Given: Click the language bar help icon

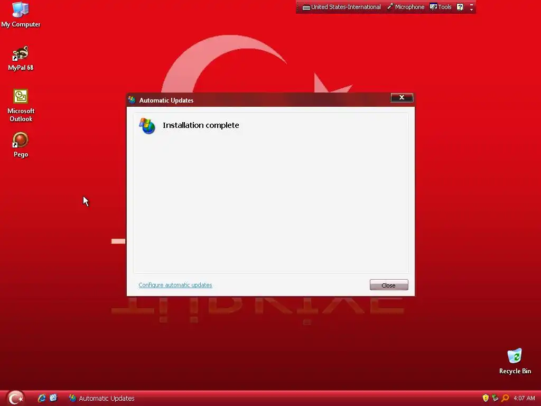Looking at the screenshot, I should click(x=460, y=7).
